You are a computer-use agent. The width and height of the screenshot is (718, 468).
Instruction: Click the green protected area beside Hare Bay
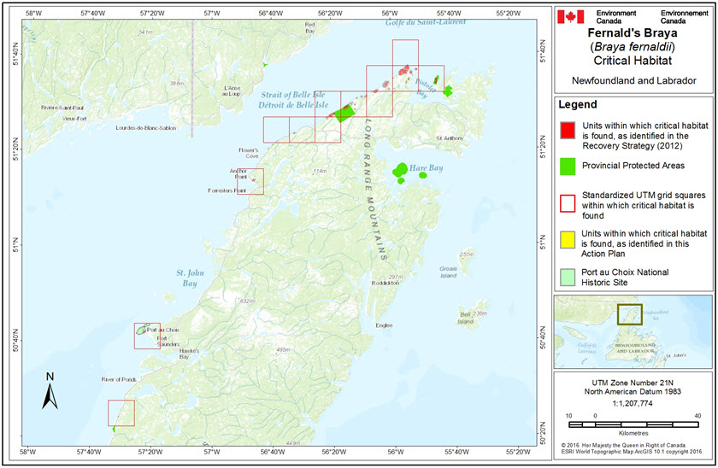tap(400, 173)
